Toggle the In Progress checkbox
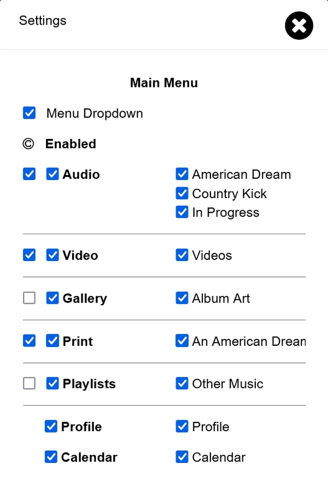Viewport: 328px width, 486px height. (x=182, y=212)
